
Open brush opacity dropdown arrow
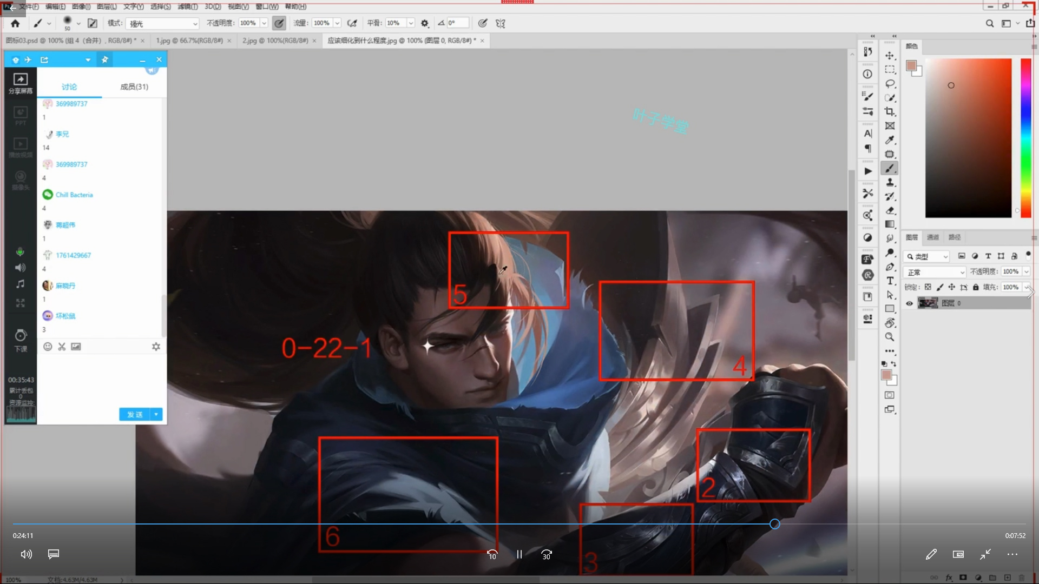264,23
